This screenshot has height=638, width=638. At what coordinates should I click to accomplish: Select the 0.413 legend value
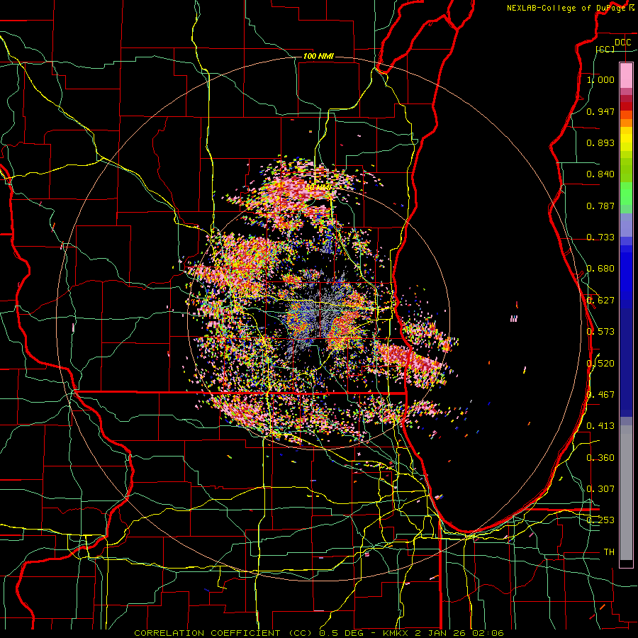tap(600, 426)
